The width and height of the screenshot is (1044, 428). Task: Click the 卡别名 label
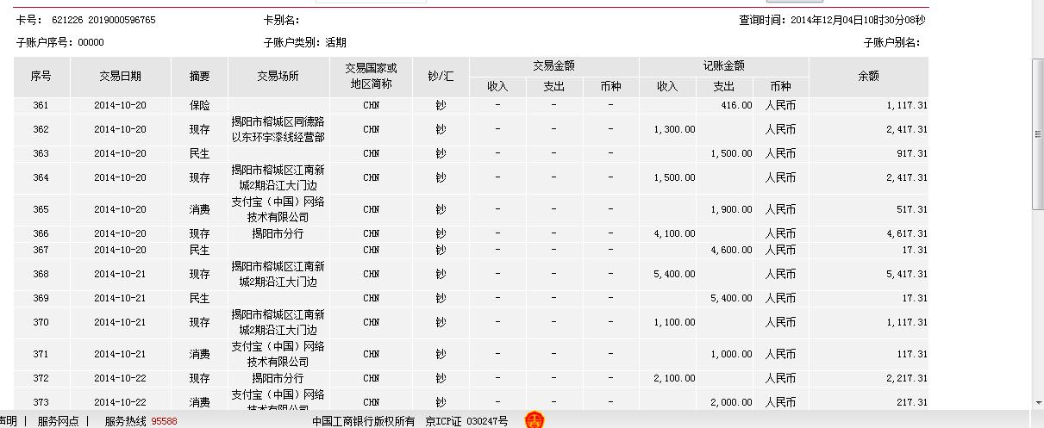pyautogui.click(x=281, y=20)
